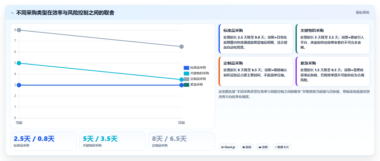Click the chart description paragraph starting 这张图连接

[x=294, y=94]
